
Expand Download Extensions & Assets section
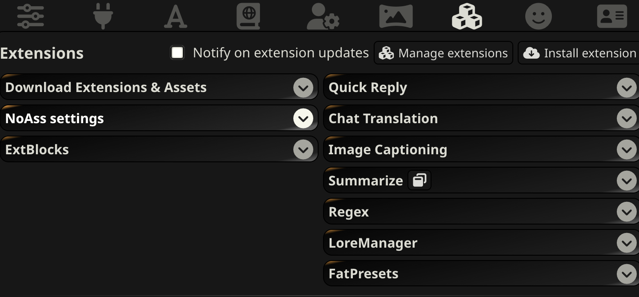(303, 88)
